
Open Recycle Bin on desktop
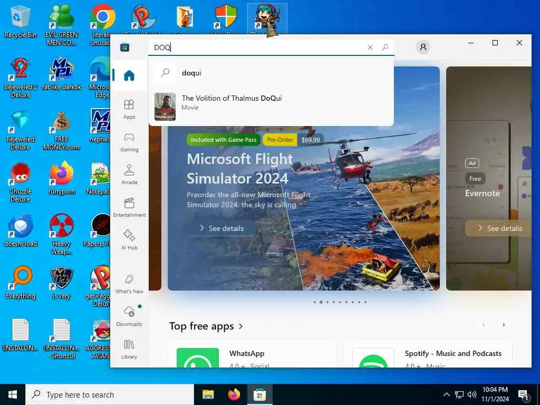click(21, 21)
